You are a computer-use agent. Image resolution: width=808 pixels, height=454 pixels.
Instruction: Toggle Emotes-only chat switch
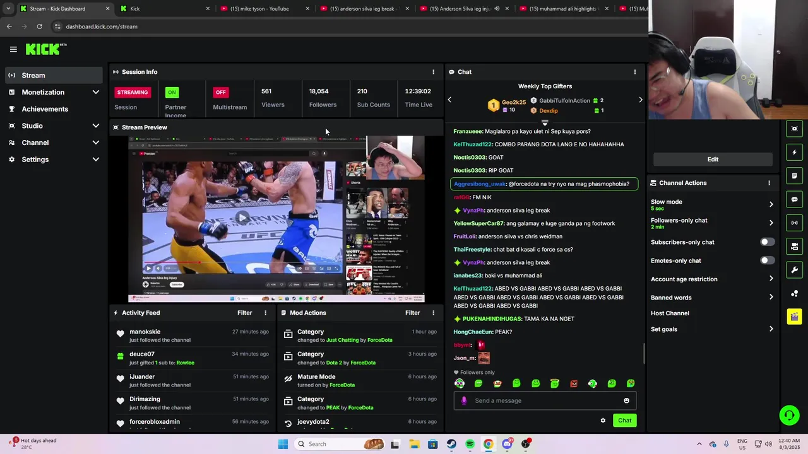pos(767,260)
